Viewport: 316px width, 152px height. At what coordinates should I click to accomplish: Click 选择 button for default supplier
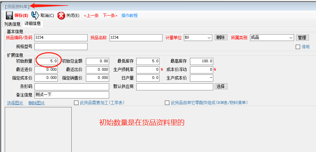click(x=221, y=86)
